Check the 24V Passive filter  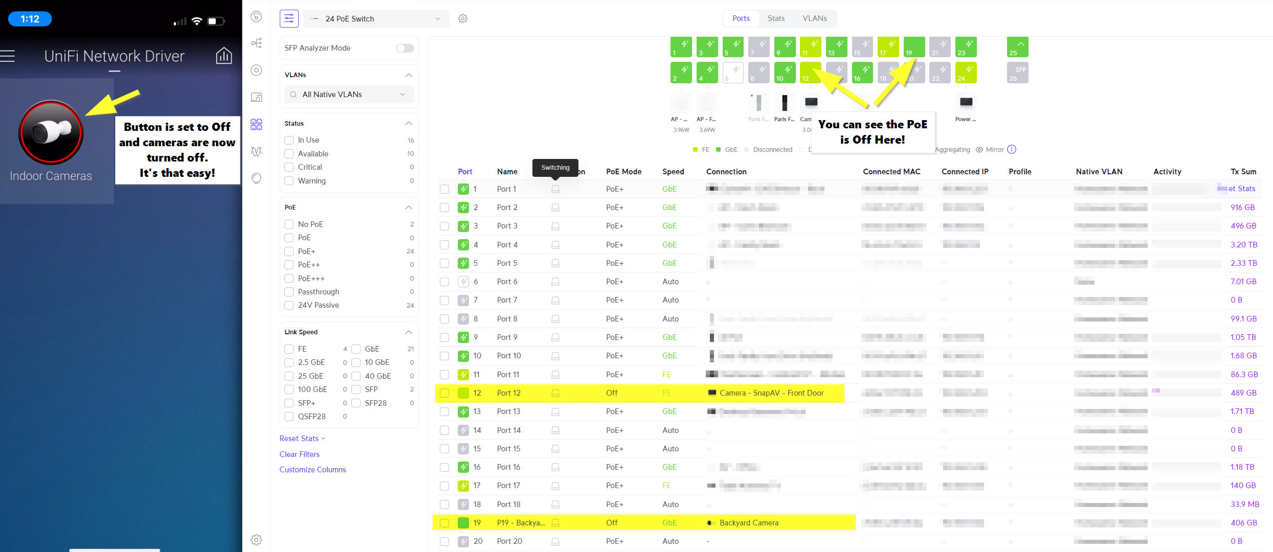(289, 305)
